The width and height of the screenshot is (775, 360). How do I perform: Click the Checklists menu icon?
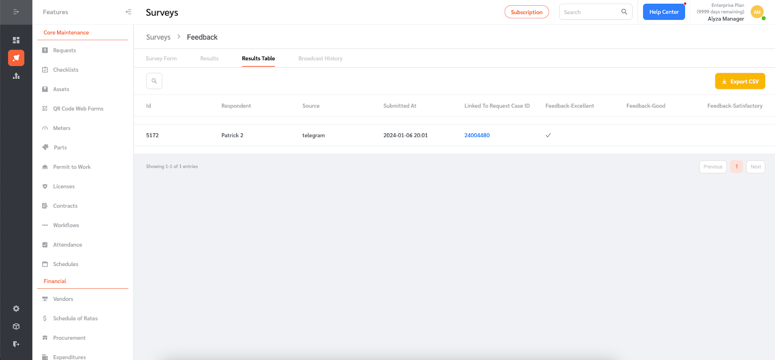[x=45, y=70]
